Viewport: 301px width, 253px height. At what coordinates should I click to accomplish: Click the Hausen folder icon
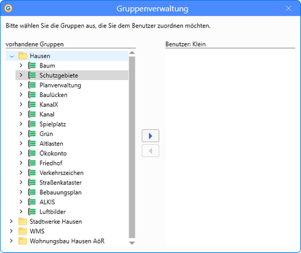23,56
